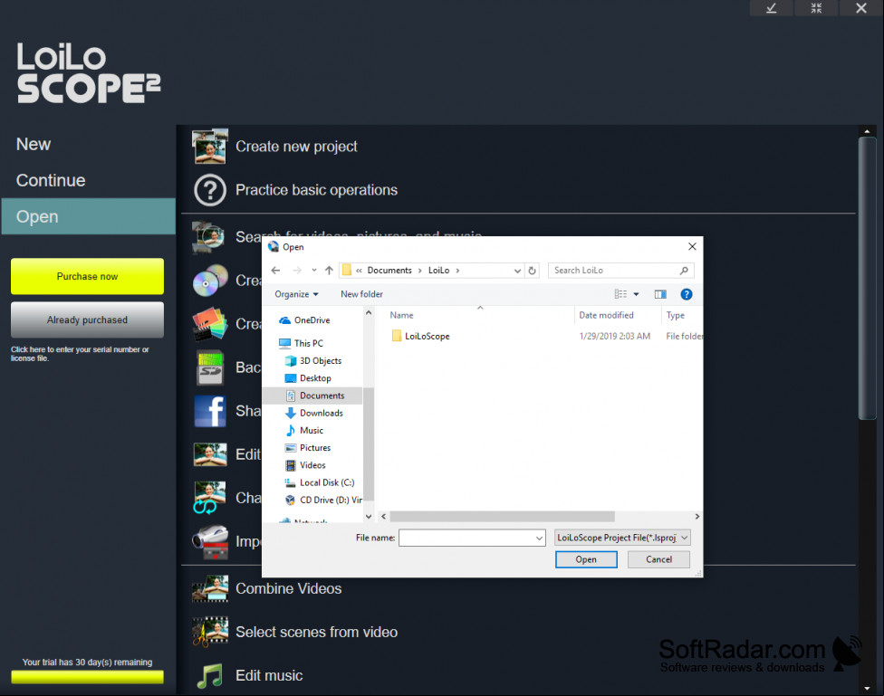Image resolution: width=884 pixels, height=696 pixels.
Task: Click the Facebook share icon
Action: (x=210, y=411)
